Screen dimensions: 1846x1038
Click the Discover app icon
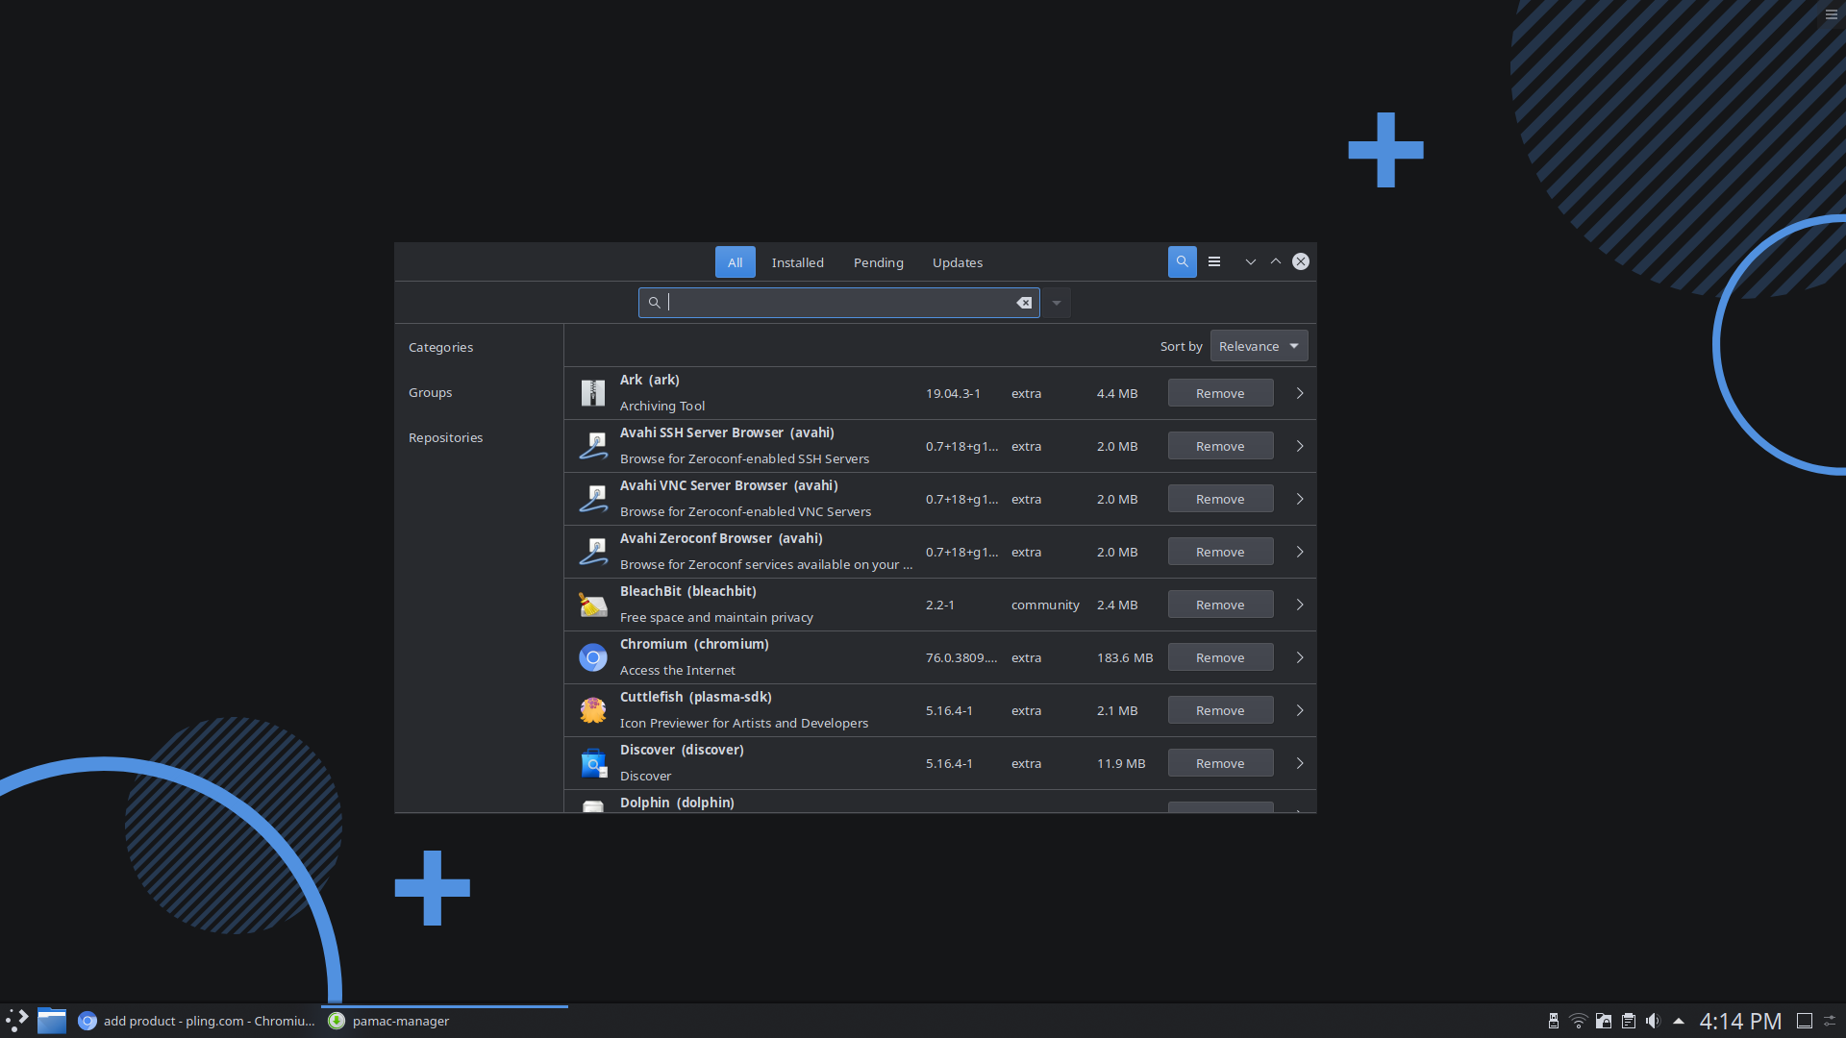click(593, 763)
